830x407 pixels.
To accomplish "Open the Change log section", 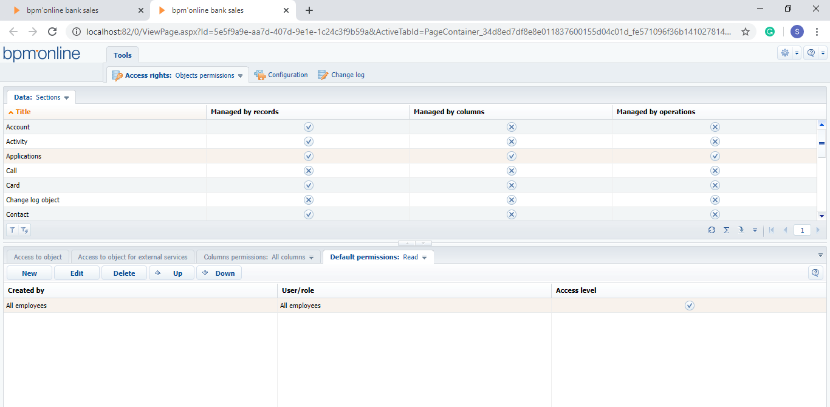I will point(341,75).
